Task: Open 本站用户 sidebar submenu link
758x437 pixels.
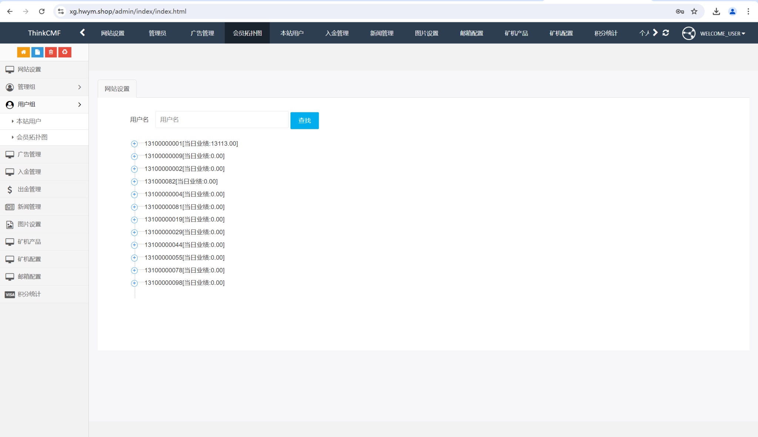Action: pos(29,121)
